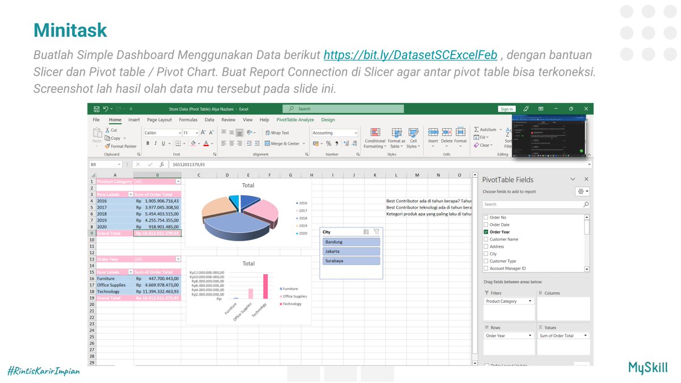Select the Format Painter brush
This screenshot has width=681, height=383.
pos(107,146)
